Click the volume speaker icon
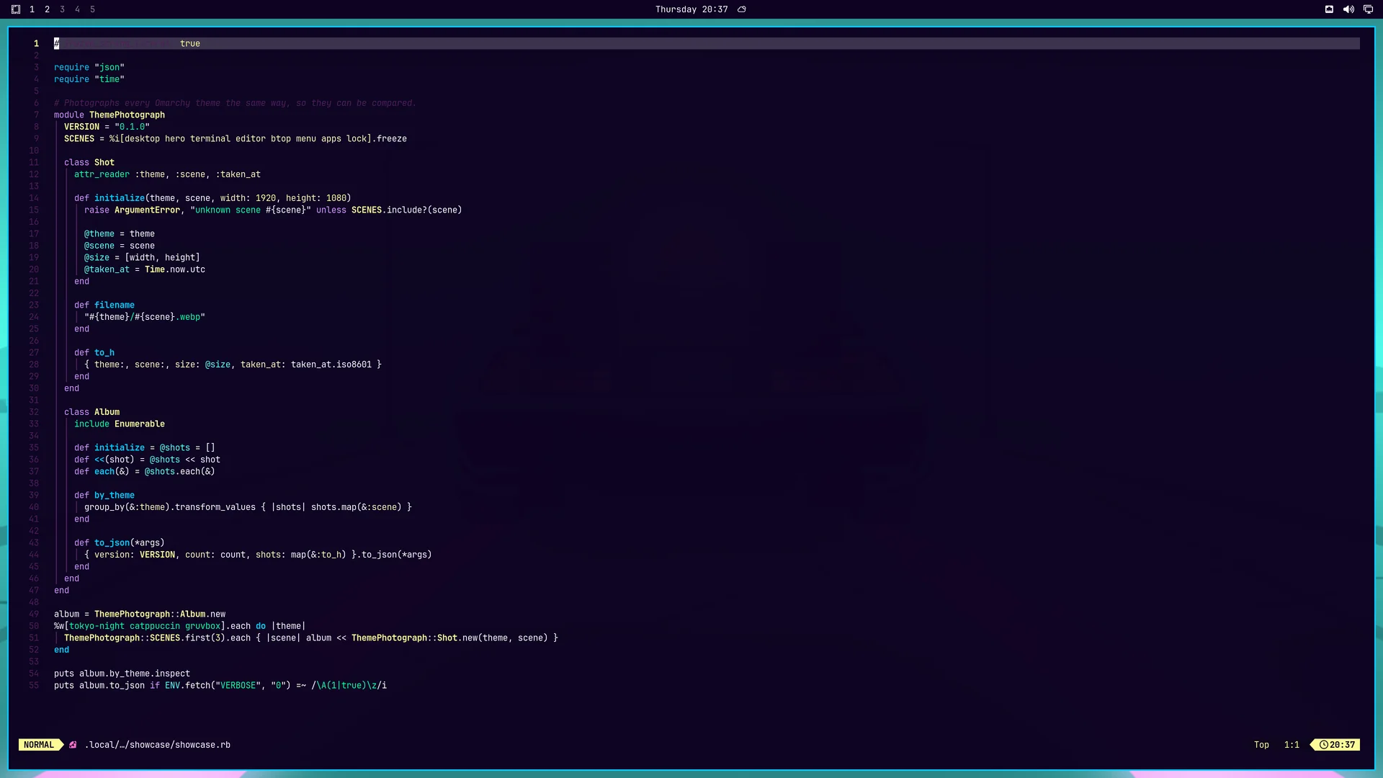 [x=1348, y=9]
